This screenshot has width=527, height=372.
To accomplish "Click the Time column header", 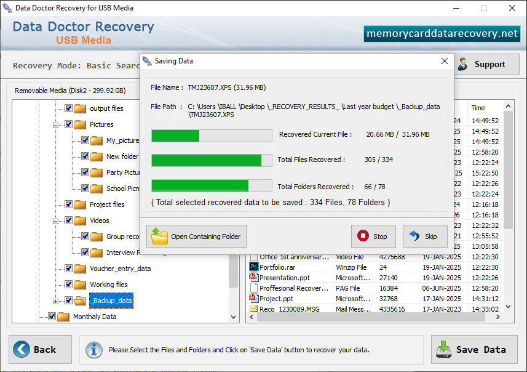I will (485, 108).
